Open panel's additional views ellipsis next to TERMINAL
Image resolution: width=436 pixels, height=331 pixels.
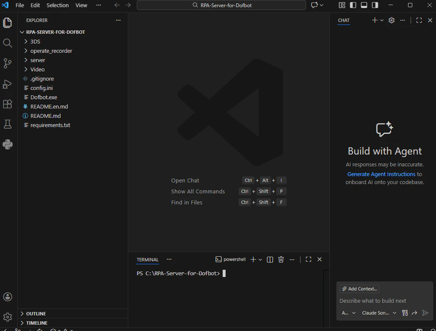169,260
